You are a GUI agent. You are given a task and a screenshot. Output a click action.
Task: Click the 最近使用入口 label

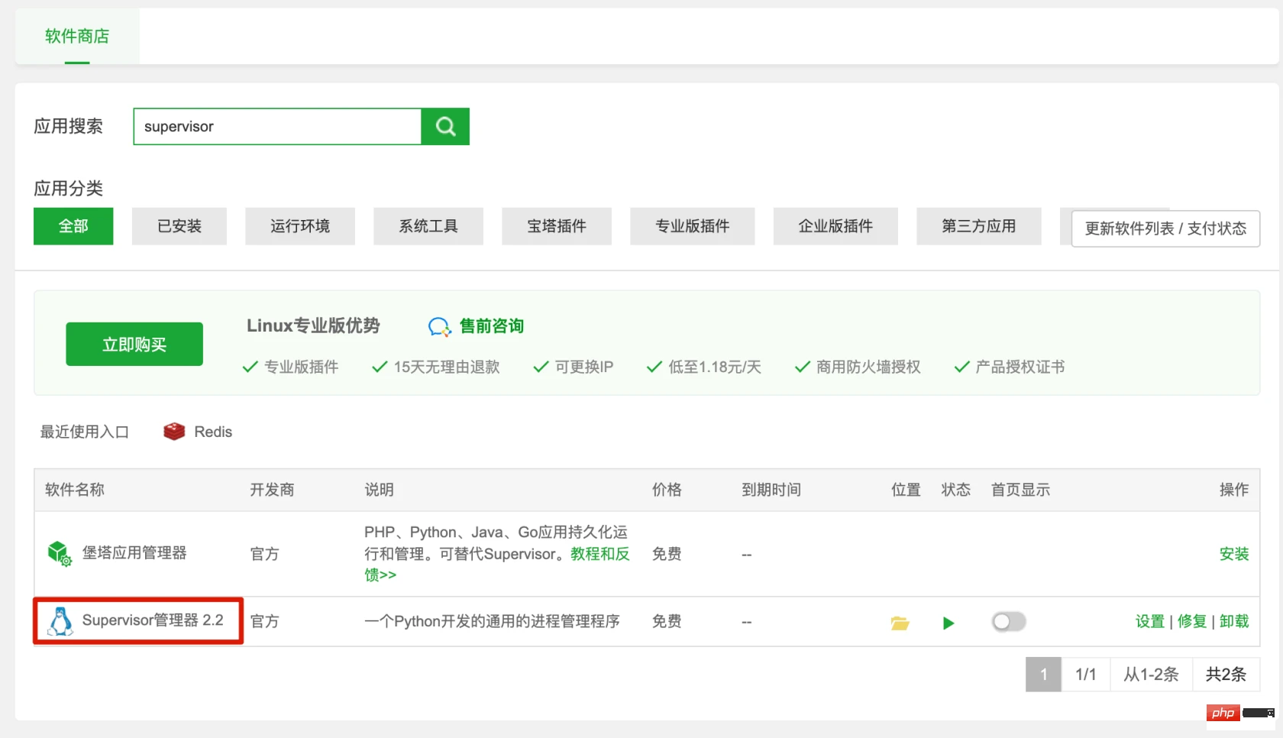(x=85, y=432)
